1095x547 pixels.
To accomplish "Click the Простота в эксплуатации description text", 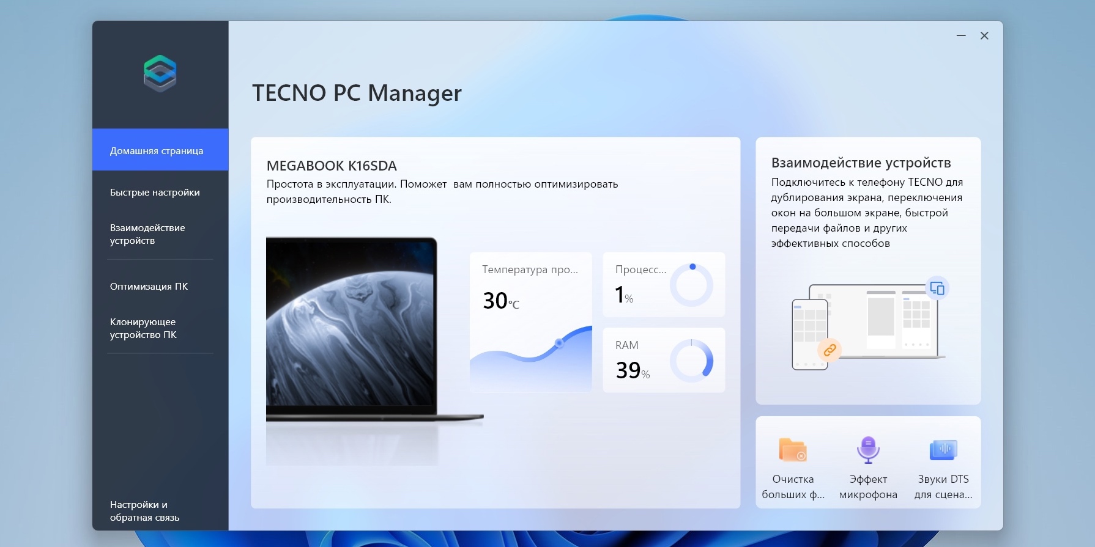I will tap(442, 191).
